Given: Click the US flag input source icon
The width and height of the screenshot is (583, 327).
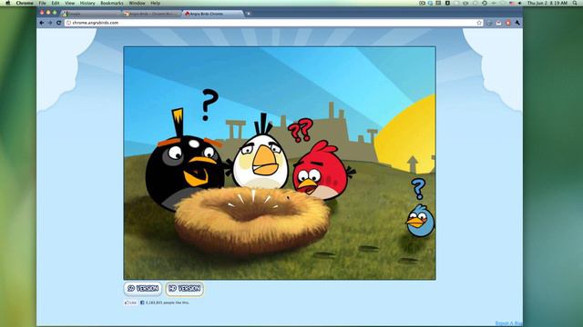Looking at the screenshot, I should 512,3.
